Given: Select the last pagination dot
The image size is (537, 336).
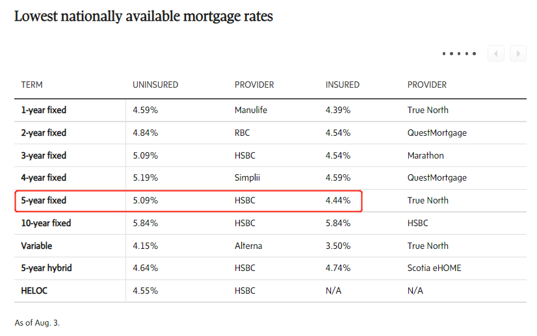Looking at the screenshot, I should coord(475,53).
